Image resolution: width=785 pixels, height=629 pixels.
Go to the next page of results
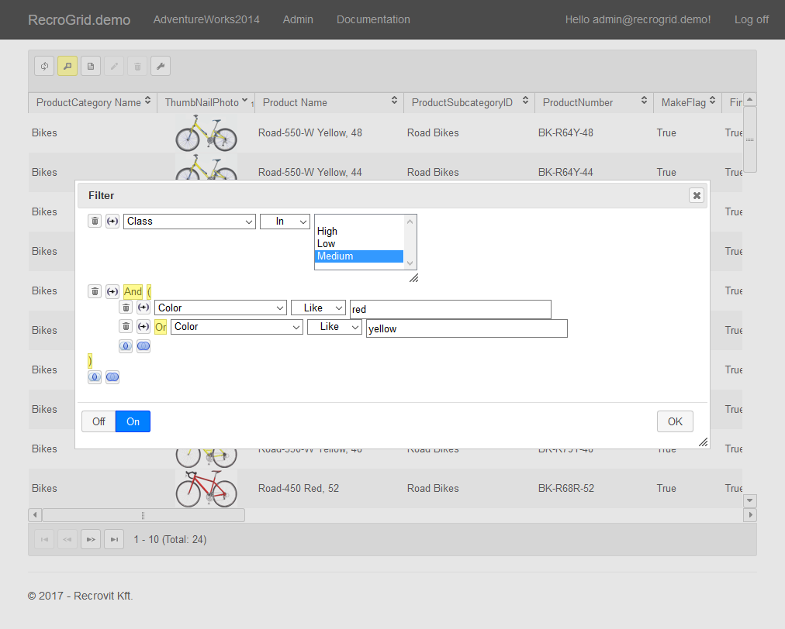point(91,539)
